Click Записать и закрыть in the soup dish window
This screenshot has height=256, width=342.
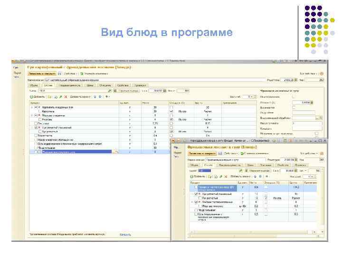[x=42, y=74]
